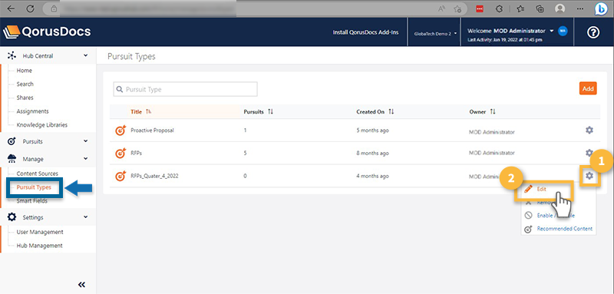This screenshot has width=614, height=294.
Task: Click the Proactive Proposal target icon
Action: coord(121,130)
